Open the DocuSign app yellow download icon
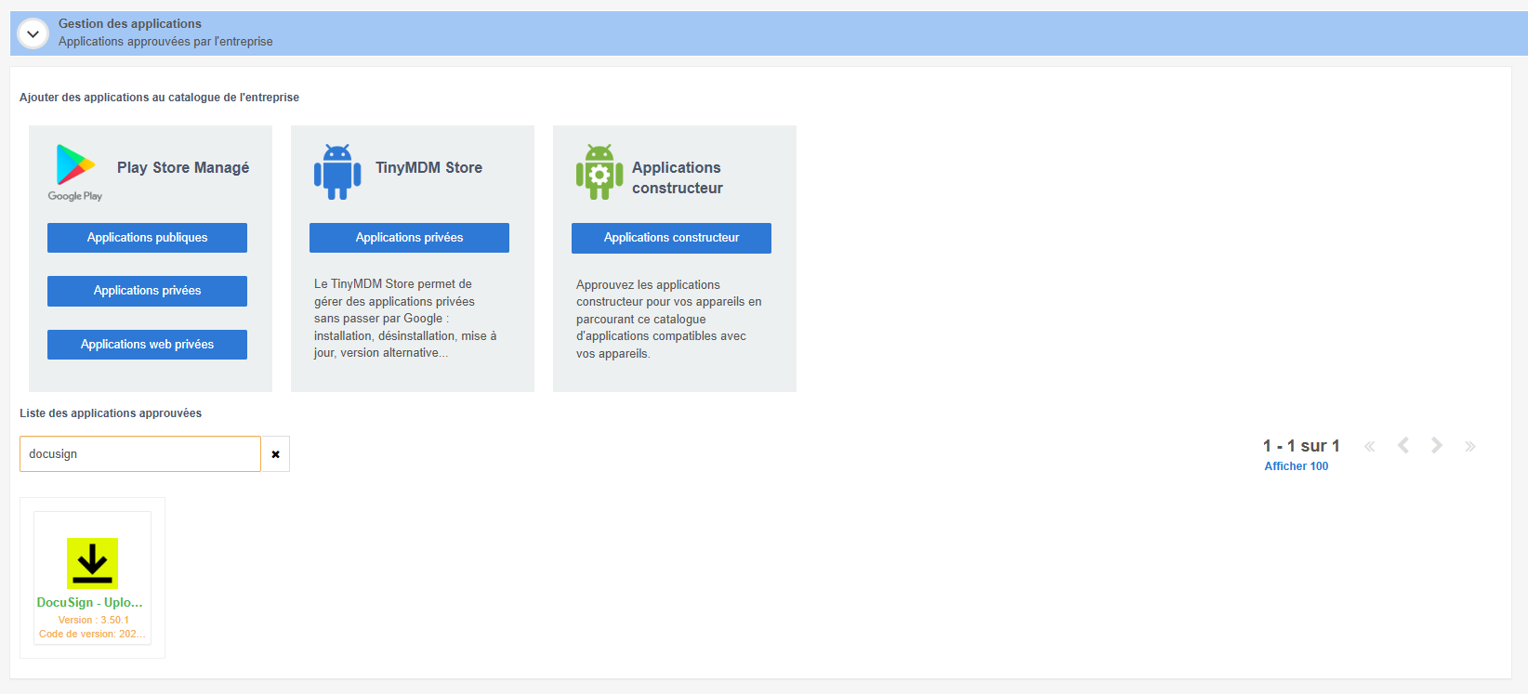 pyautogui.click(x=92, y=563)
